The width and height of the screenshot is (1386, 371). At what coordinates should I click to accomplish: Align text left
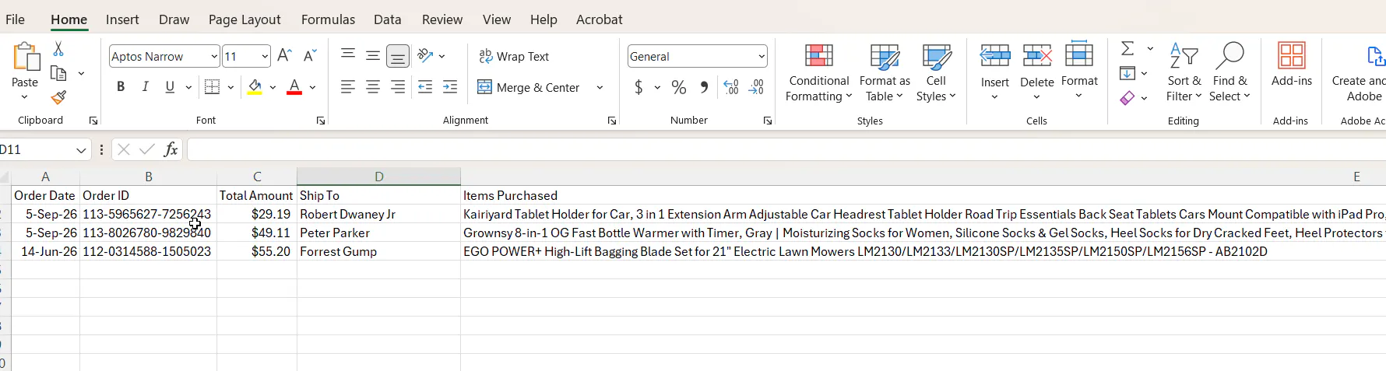point(348,87)
